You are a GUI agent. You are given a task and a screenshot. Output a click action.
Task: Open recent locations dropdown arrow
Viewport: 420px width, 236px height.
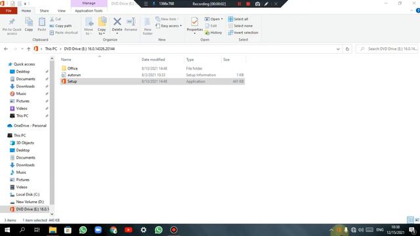pos(22,49)
